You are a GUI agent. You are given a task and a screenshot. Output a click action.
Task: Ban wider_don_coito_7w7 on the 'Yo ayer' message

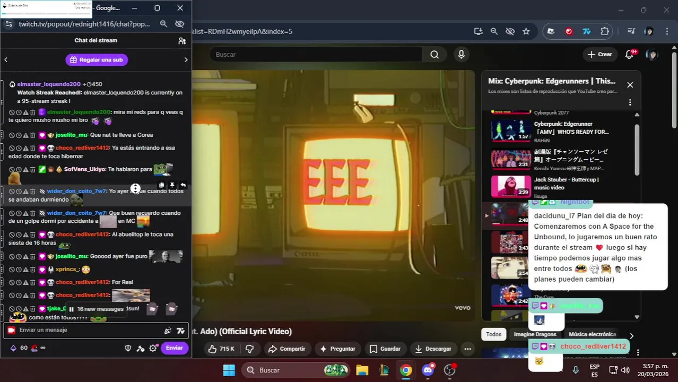[12, 192]
